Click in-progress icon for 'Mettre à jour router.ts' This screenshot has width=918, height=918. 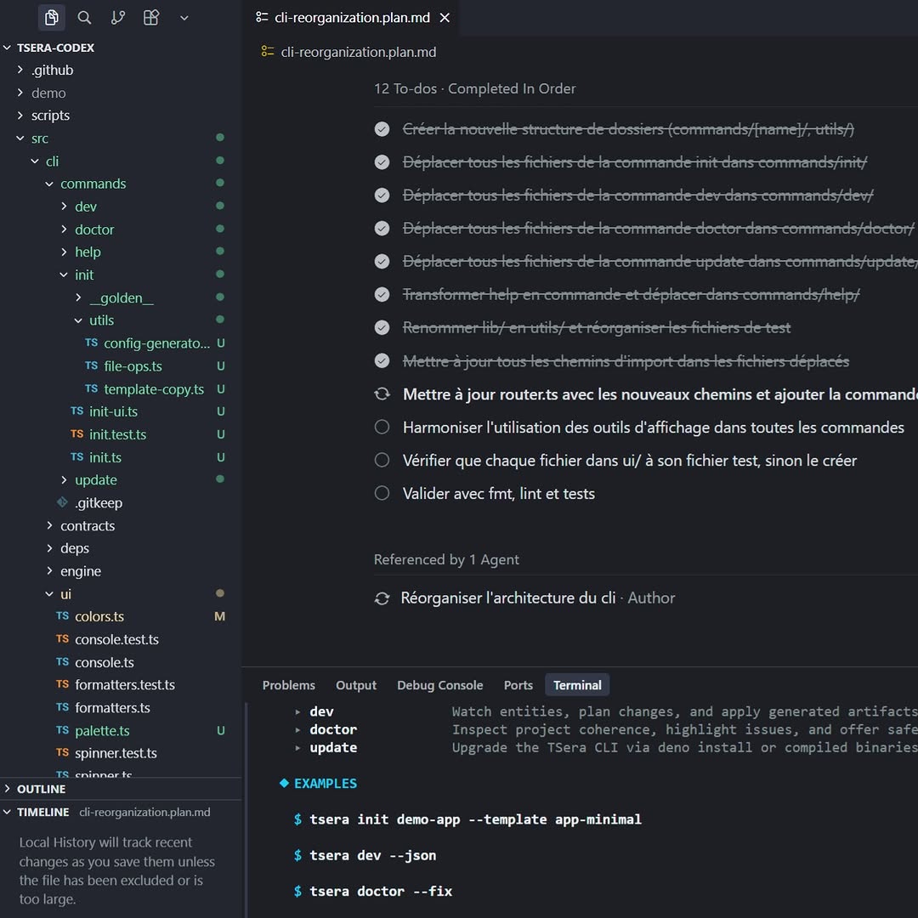coord(382,394)
